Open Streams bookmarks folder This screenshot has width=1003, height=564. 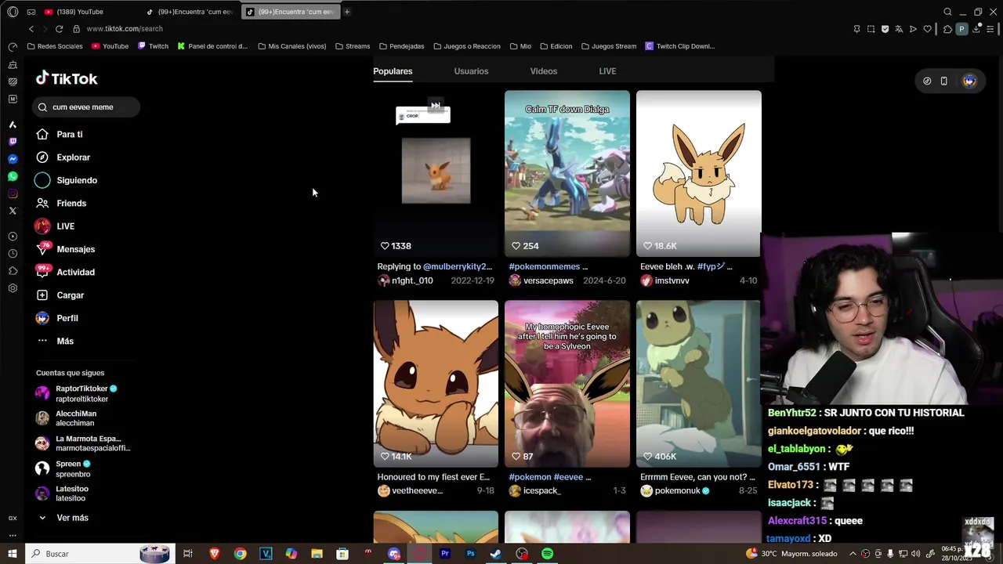tap(353, 46)
